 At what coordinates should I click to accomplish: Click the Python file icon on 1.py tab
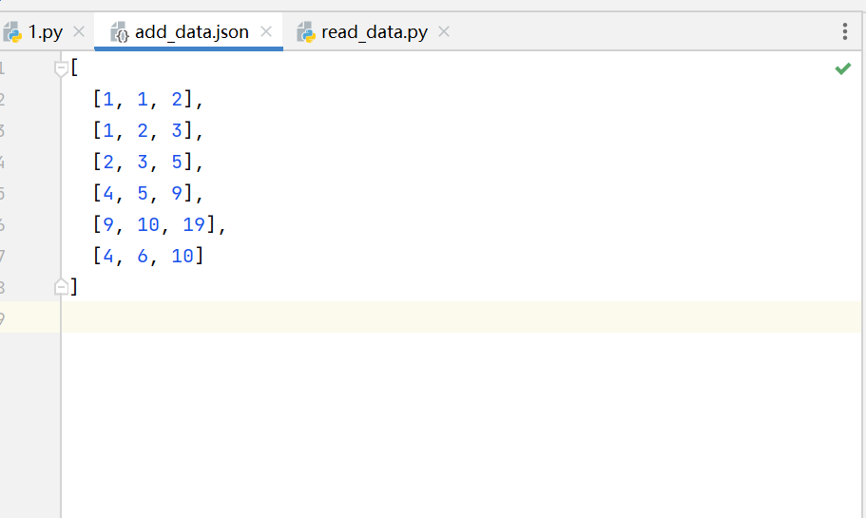[12, 32]
